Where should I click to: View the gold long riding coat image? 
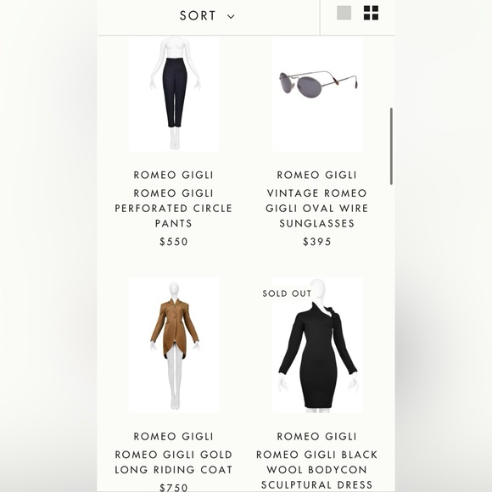coord(174,345)
